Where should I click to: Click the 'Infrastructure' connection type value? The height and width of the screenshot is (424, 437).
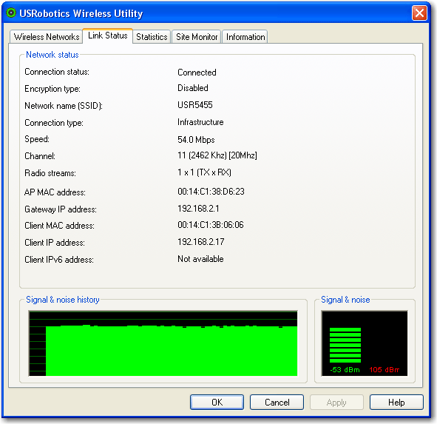tap(200, 122)
